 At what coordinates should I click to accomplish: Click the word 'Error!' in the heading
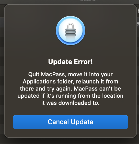click(x=83, y=62)
